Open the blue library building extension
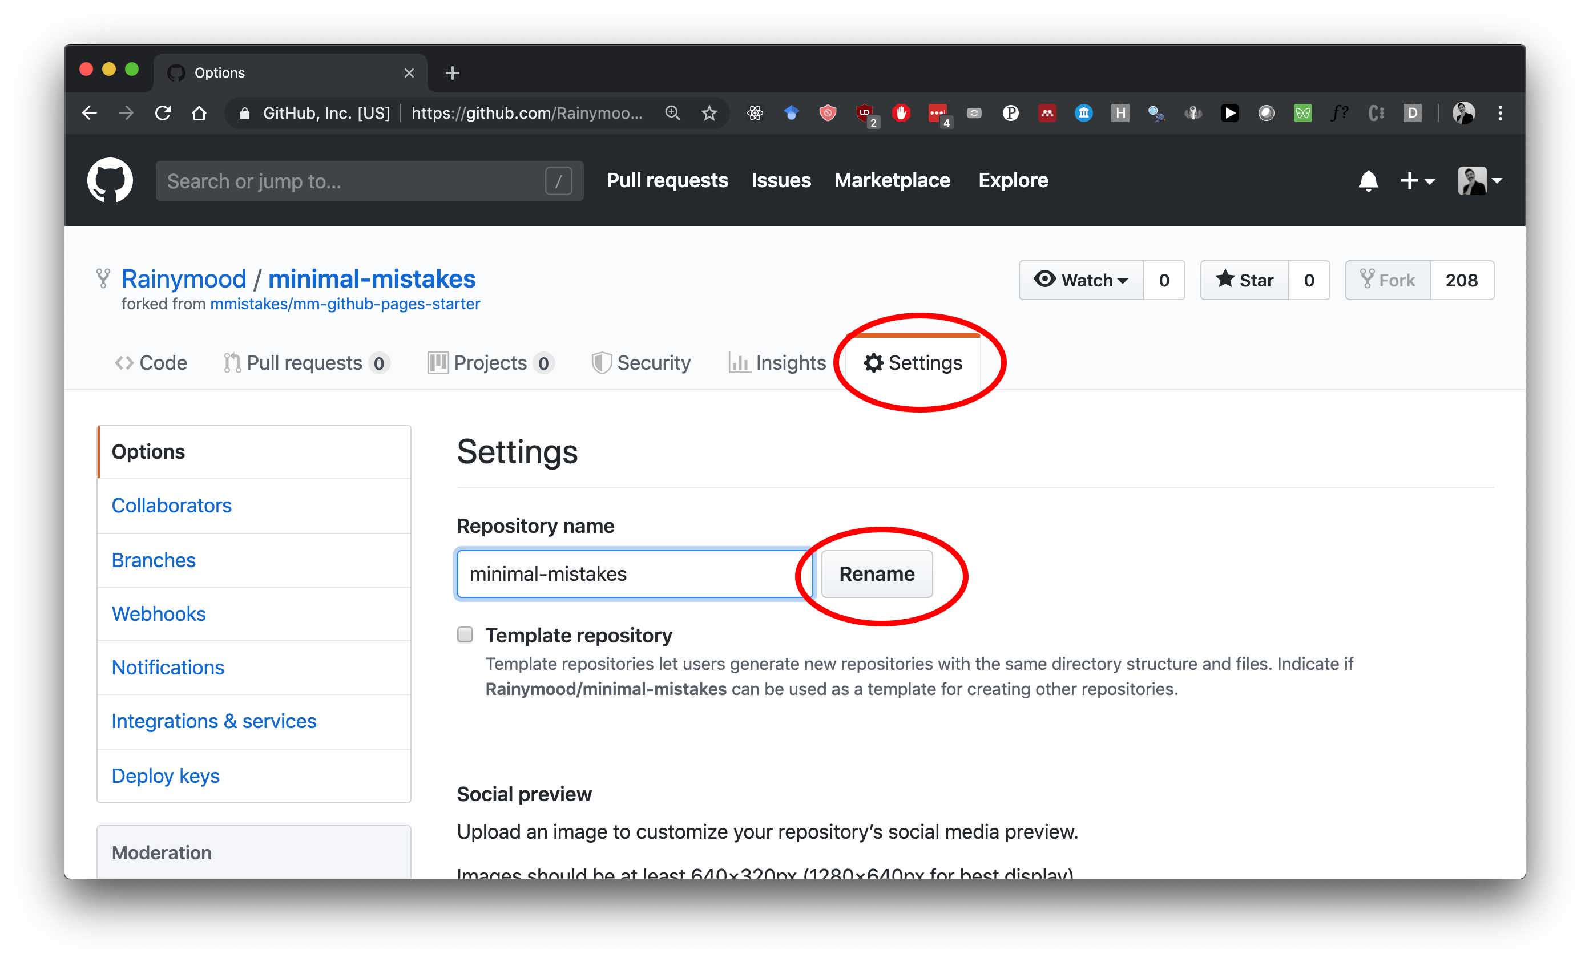The height and width of the screenshot is (962, 1589). pos(1083,114)
